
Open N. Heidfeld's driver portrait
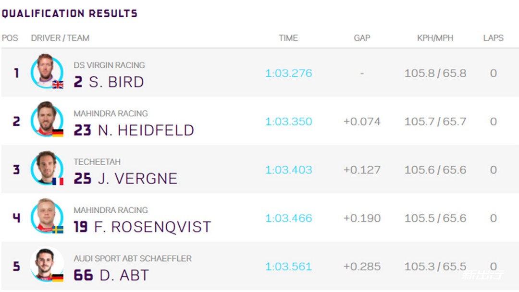[47, 120]
